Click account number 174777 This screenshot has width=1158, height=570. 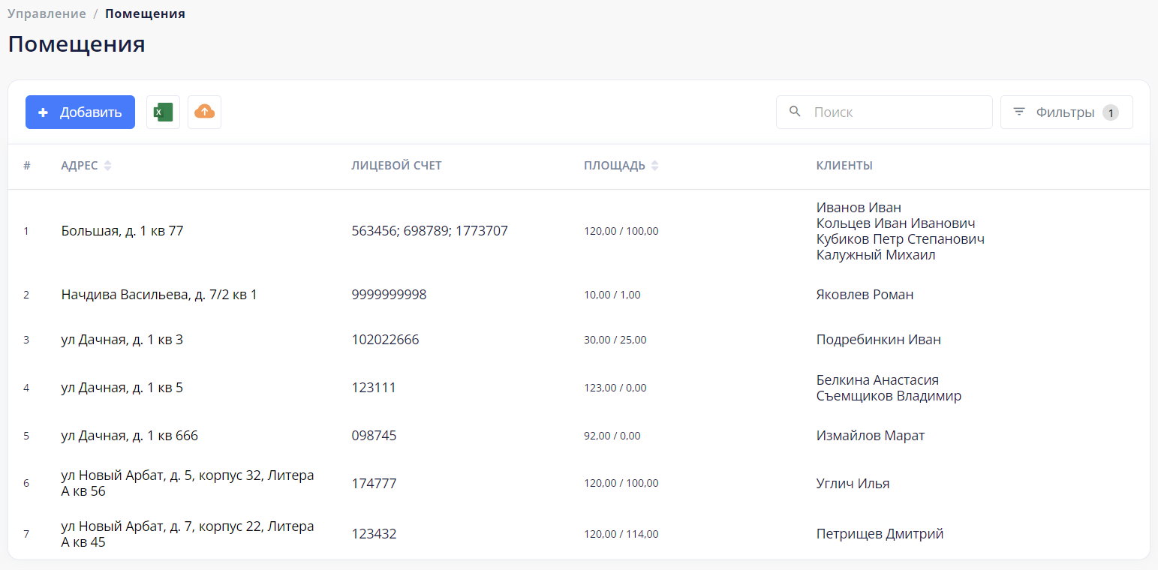click(374, 484)
